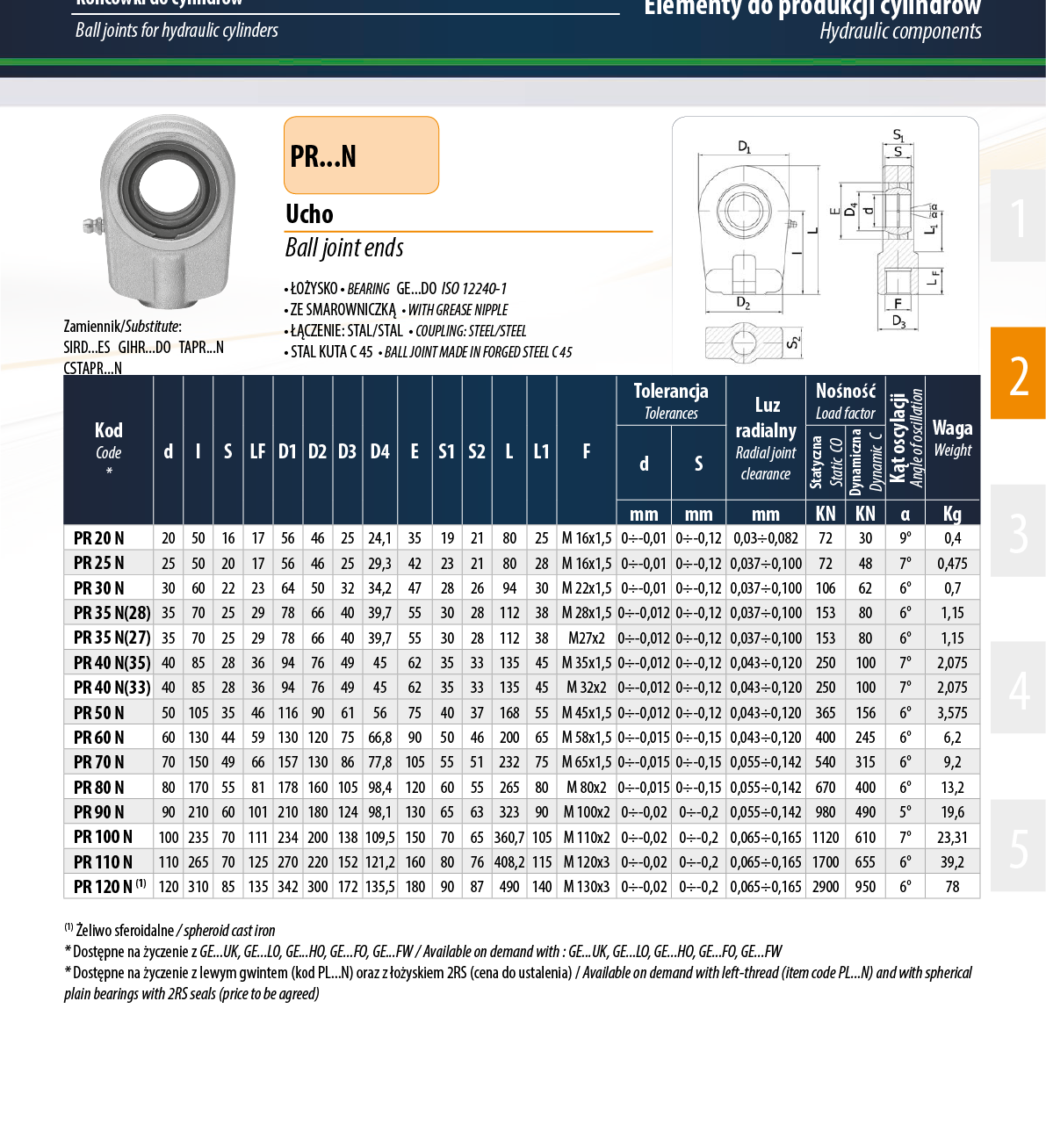This screenshot has height=1131, width=1046.
Task: Click the PR 120 N code cell
Action: tap(109, 887)
